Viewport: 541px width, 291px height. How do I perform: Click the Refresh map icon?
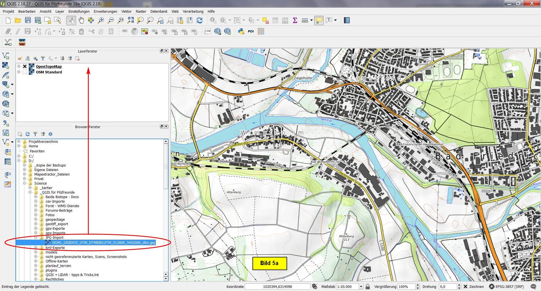coord(199,20)
